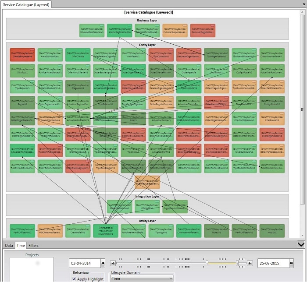Select the red CriarOrganizacaoV1 node
The image size is (307, 282).
point(272,134)
